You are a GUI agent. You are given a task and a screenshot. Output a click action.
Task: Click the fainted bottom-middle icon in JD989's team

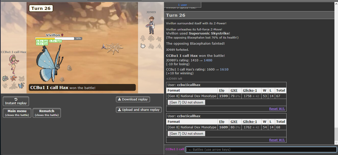[151, 46]
